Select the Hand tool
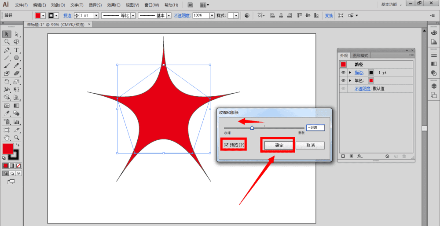The height and width of the screenshot is (226, 440). (x=7, y=138)
